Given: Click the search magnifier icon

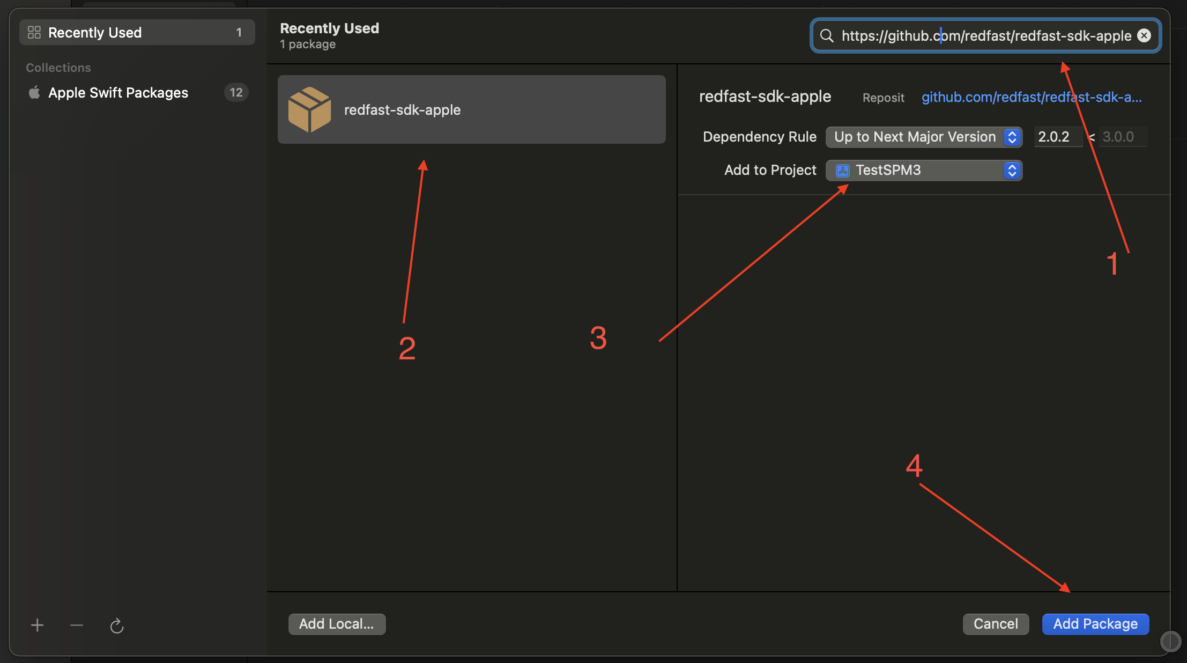Looking at the screenshot, I should 827,36.
